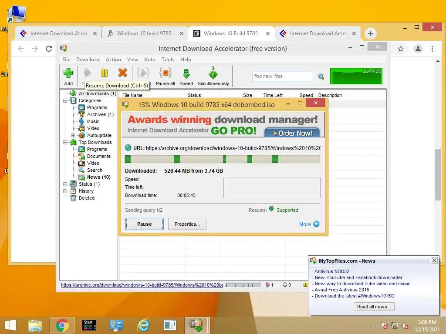Open the View menu
Viewport: 446px width, 334px height.
pyautogui.click(x=132, y=59)
